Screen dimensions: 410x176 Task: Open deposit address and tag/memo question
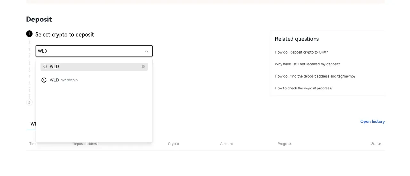coord(315,76)
